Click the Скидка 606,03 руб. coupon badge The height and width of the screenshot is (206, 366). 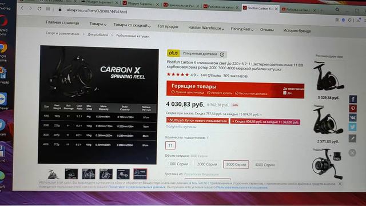[265, 121]
